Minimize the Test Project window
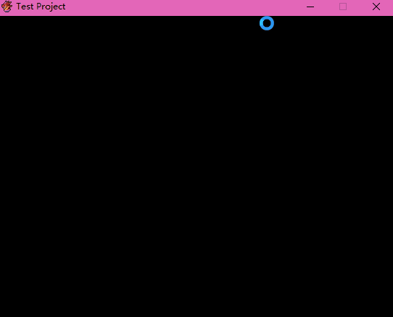The width and height of the screenshot is (393, 317). click(x=310, y=7)
